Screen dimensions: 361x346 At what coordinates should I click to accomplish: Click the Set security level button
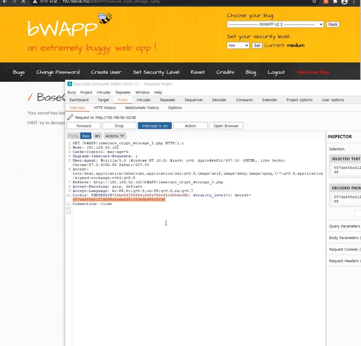[257, 45]
